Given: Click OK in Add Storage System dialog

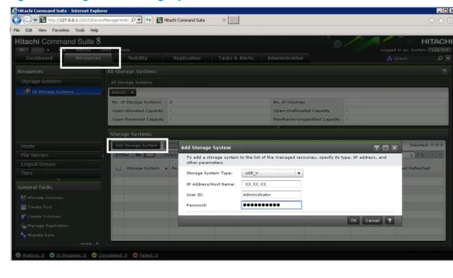Looking at the screenshot, I should (x=353, y=220).
